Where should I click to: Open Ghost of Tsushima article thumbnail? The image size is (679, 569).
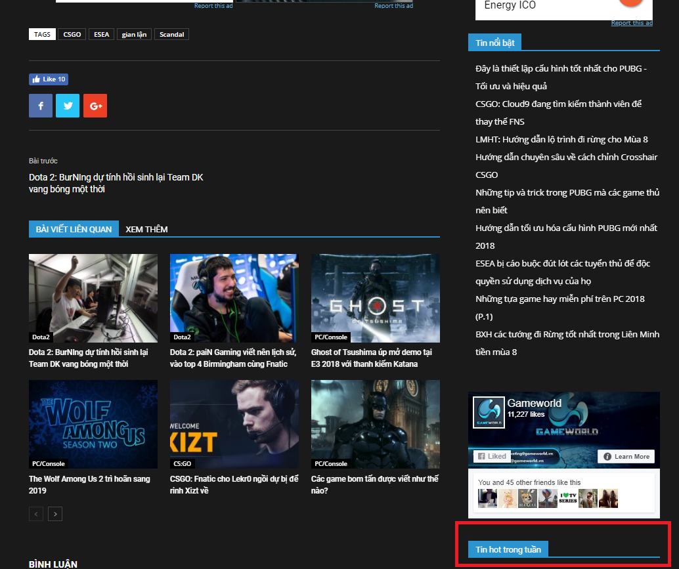[x=376, y=298]
